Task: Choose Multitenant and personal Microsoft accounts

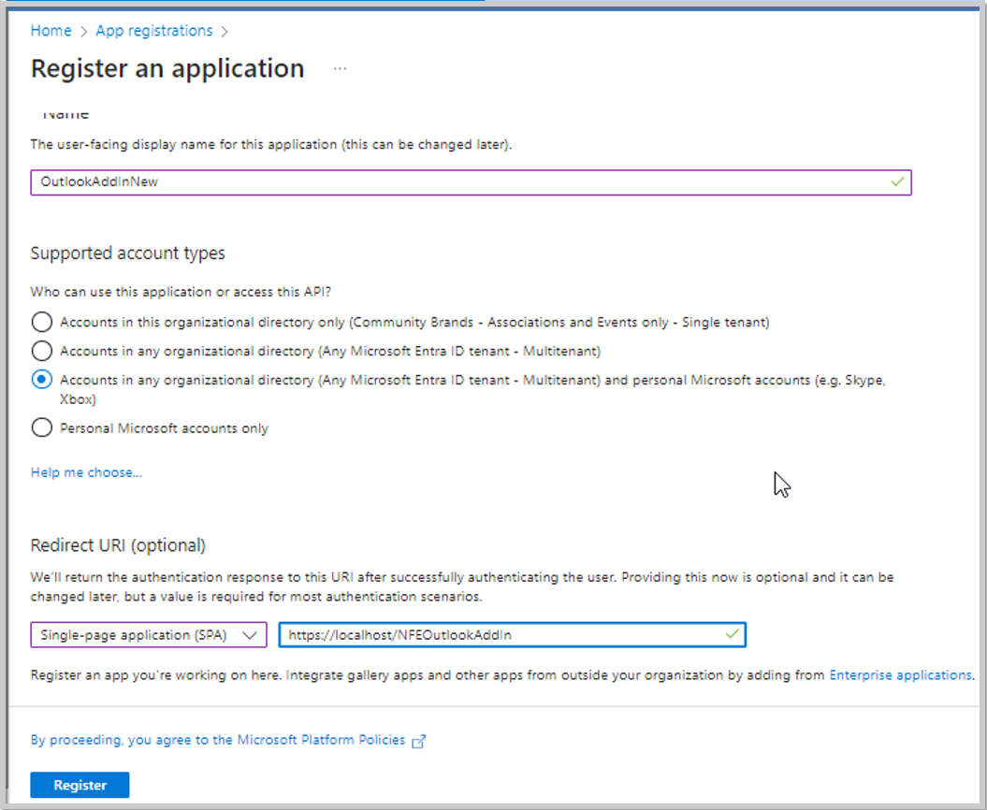Action: coord(41,380)
